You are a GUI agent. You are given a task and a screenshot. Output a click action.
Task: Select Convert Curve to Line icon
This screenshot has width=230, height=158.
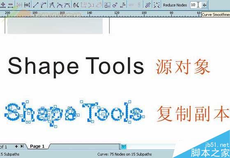[x=36, y=5]
